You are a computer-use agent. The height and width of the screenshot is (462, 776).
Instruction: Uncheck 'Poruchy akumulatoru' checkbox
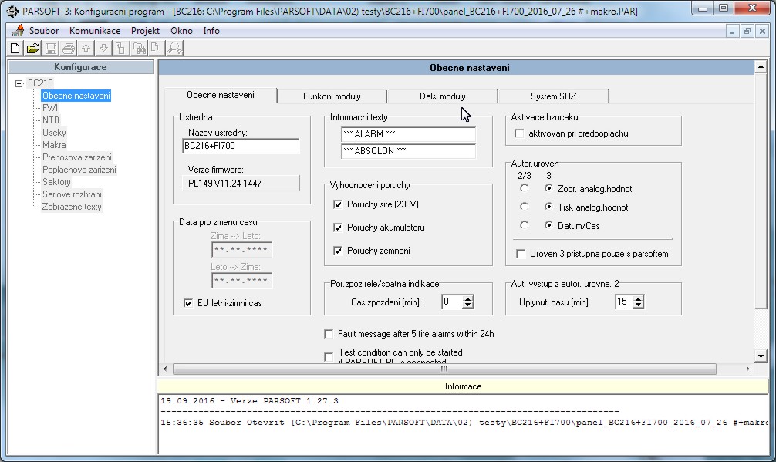click(x=338, y=228)
